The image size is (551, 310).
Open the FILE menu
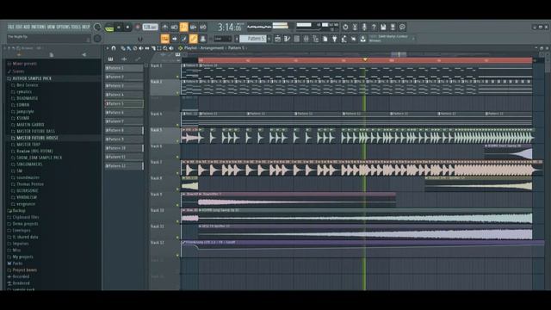pos(11,27)
